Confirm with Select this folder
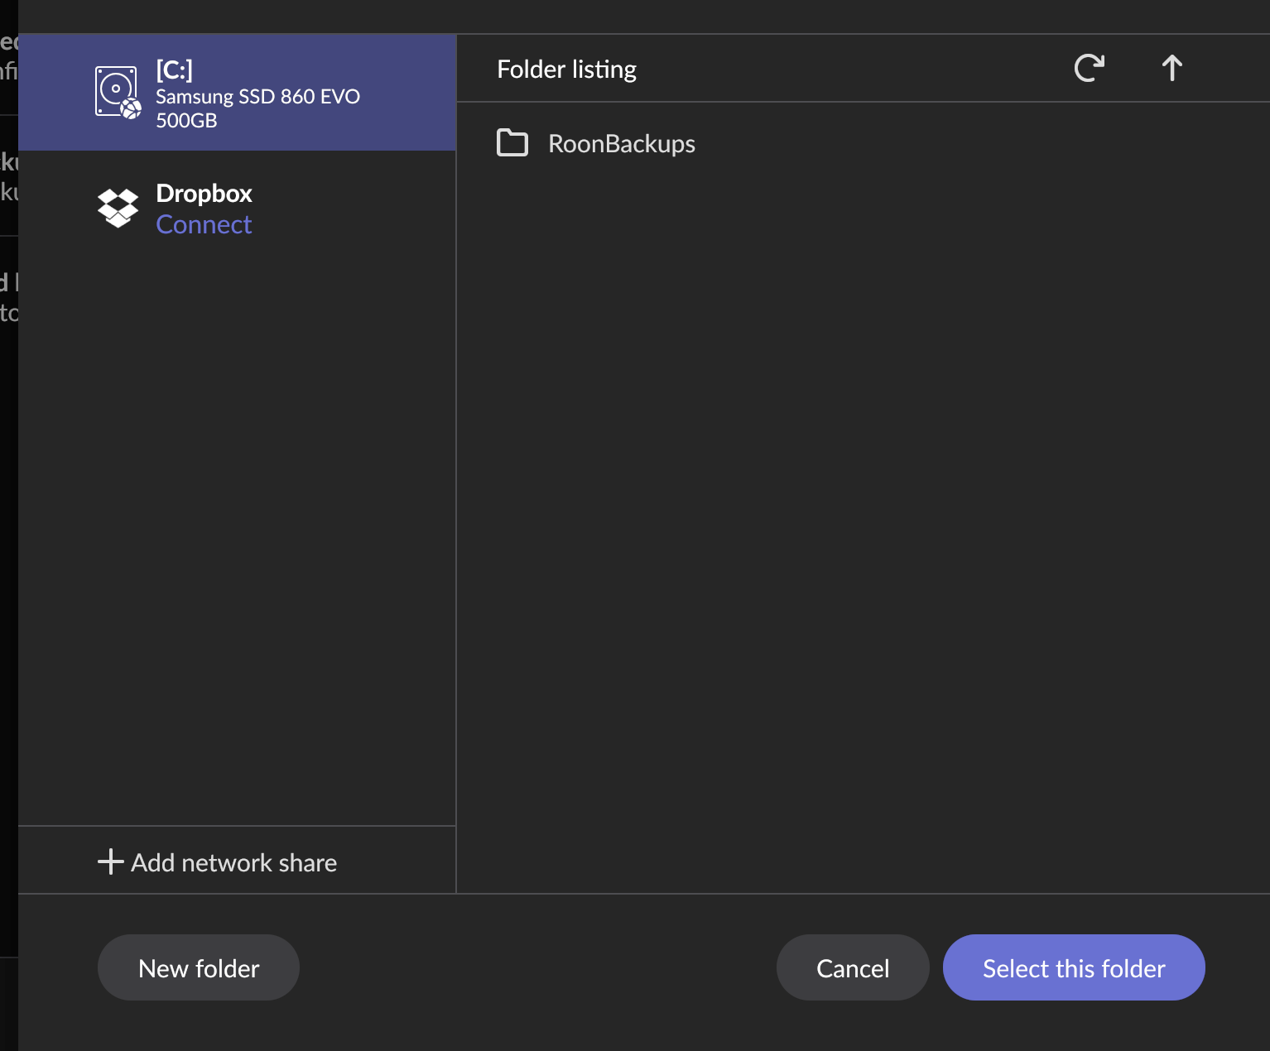Image resolution: width=1270 pixels, height=1051 pixels. (1074, 967)
